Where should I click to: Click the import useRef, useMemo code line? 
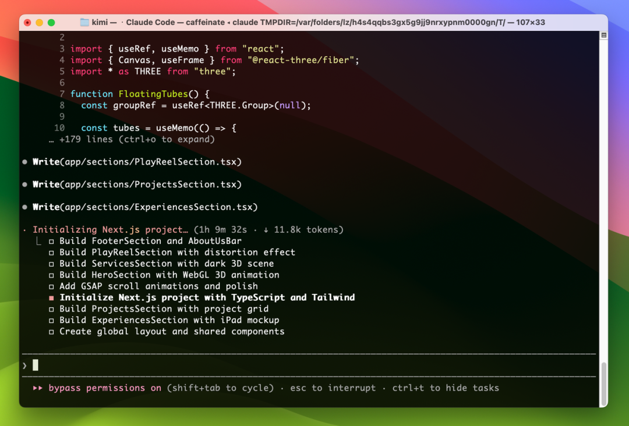click(177, 49)
